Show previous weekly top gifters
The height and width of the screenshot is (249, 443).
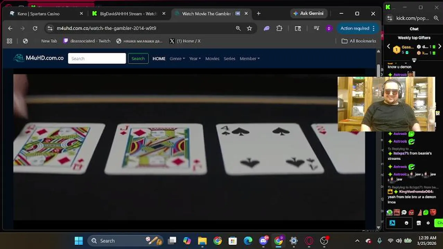(389, 46)
